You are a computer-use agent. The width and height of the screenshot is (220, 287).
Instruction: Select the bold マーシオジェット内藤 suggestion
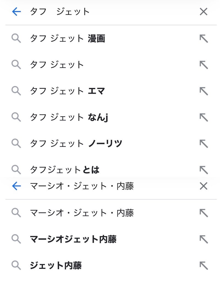73,239
